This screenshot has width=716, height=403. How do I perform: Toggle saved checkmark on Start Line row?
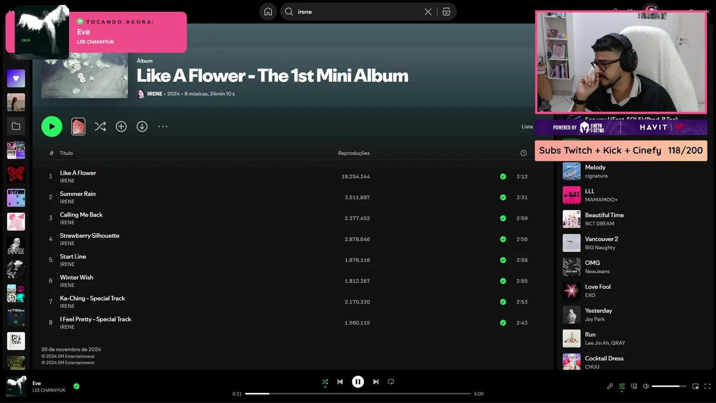click(503, 260)
